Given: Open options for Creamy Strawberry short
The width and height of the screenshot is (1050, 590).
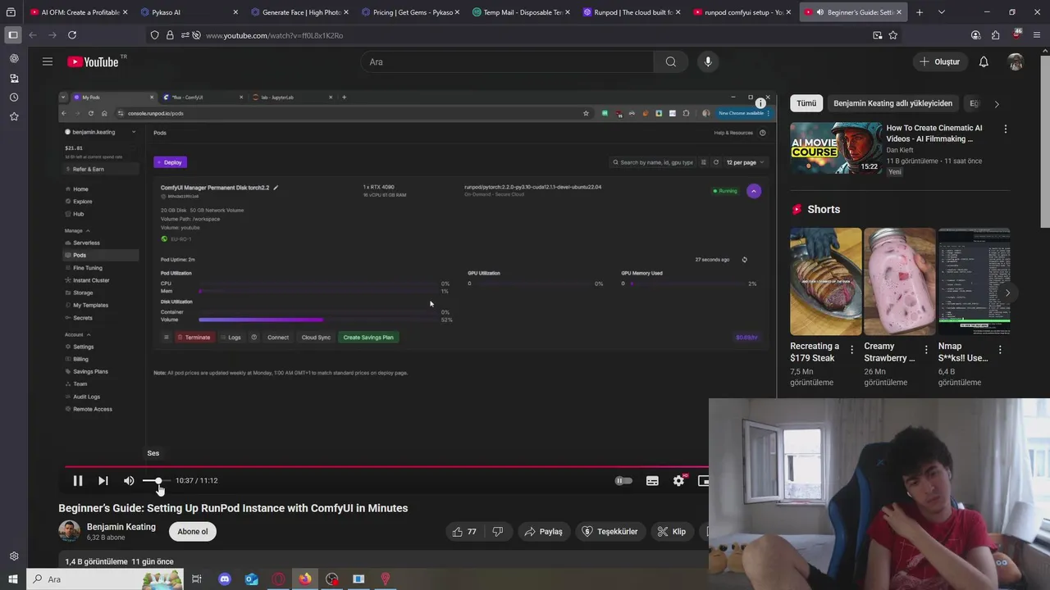Looking at the screenshot, I should [926, 350].
